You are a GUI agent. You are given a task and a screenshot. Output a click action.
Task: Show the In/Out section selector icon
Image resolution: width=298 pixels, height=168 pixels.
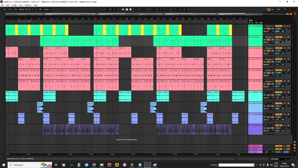[x=295, y=142]
